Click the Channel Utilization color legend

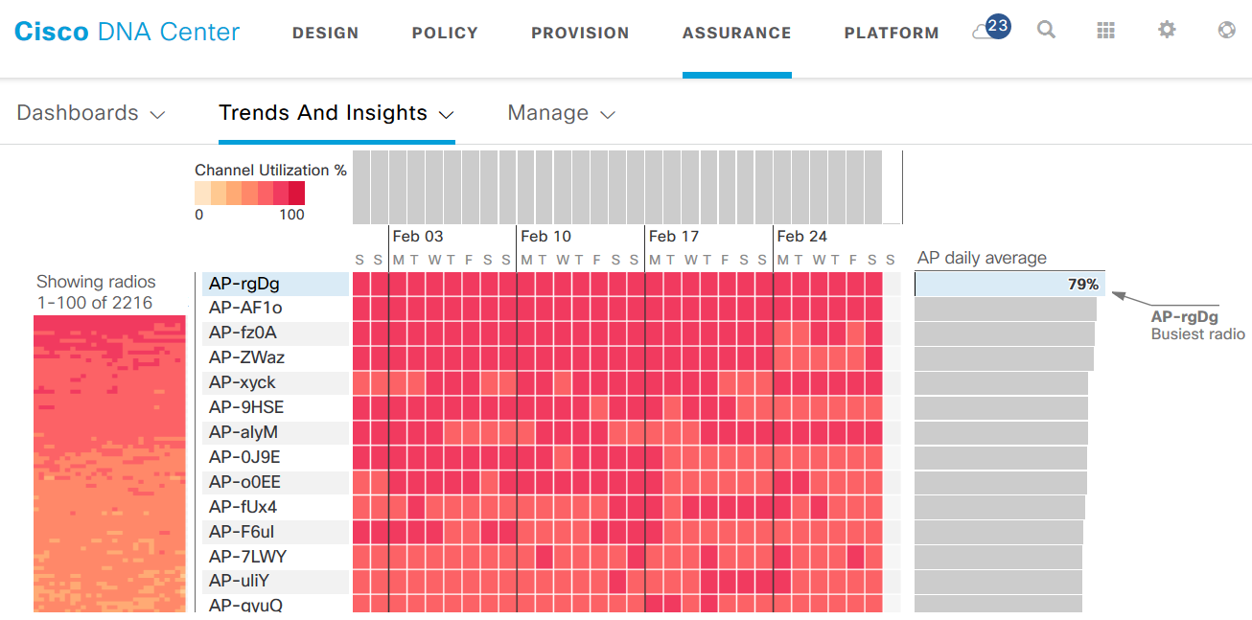coord(249,193)
